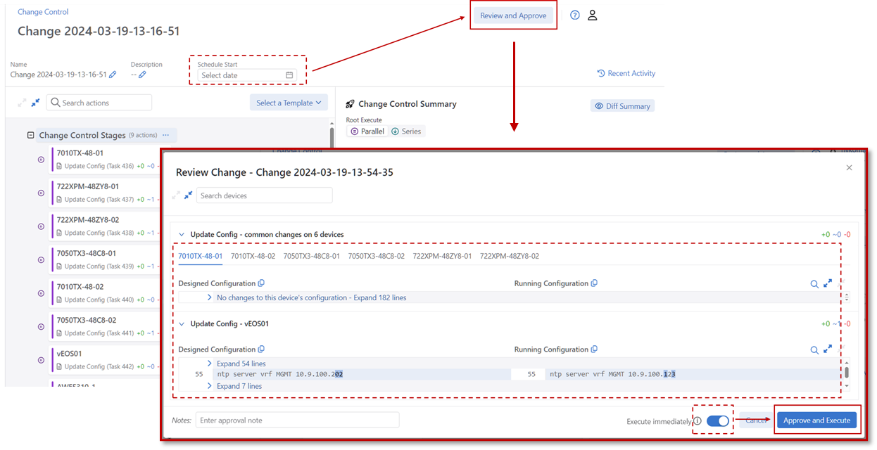Collapse the Change Control Stages tree
The height and width of the screenshot is (450, 877).
pos(30,135)
